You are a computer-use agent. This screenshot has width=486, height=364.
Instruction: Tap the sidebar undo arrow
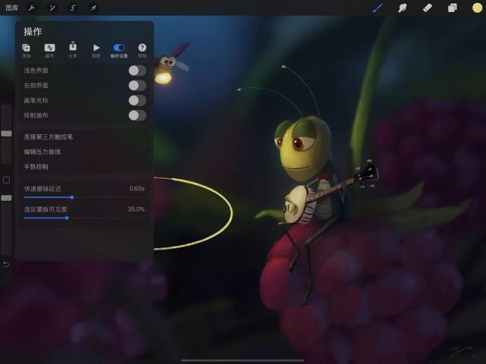tap(6, 265)
